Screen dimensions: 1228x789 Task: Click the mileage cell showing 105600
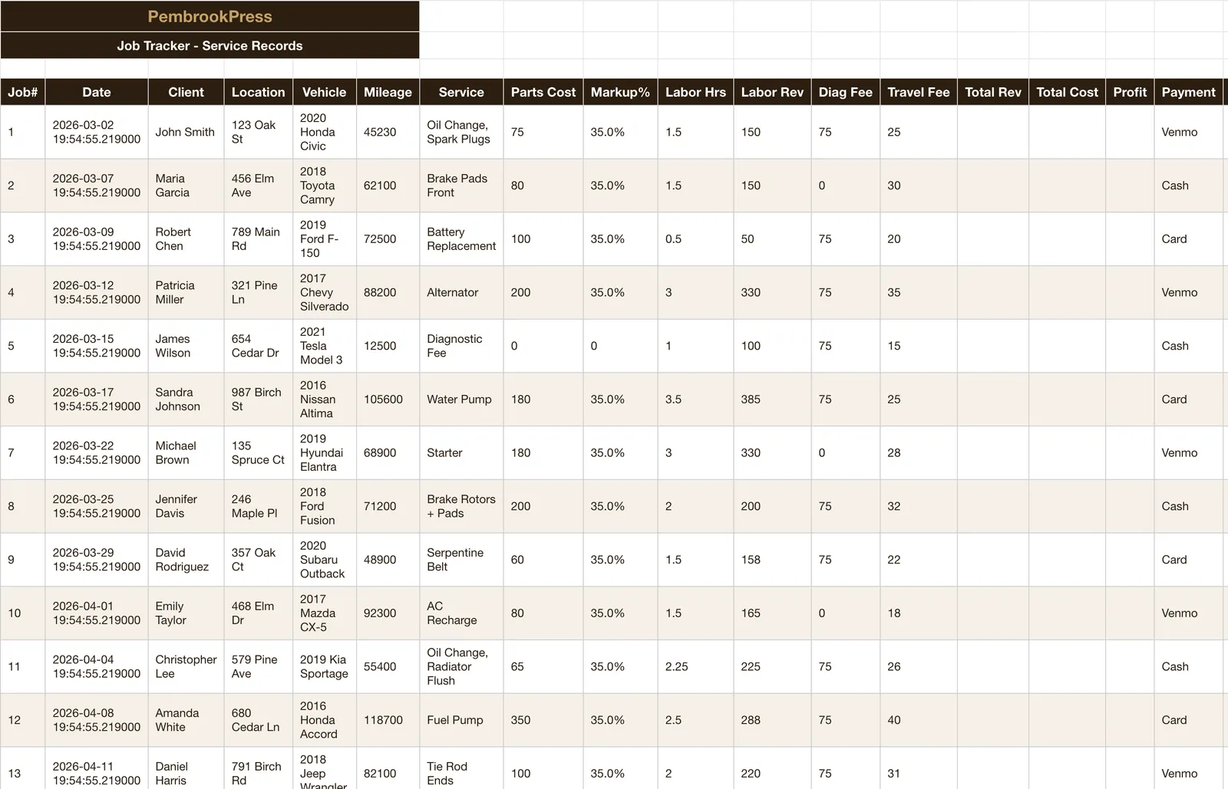point(388,399)
